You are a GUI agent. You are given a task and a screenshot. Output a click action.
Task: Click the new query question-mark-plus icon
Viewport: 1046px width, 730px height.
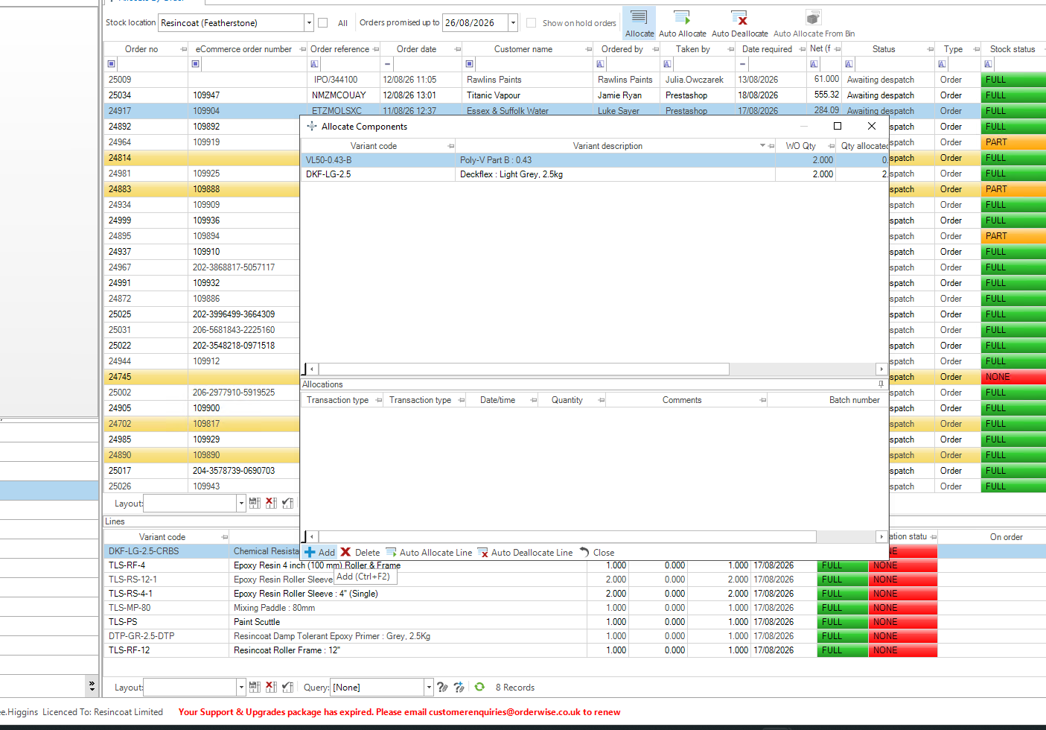coord(459,687)
